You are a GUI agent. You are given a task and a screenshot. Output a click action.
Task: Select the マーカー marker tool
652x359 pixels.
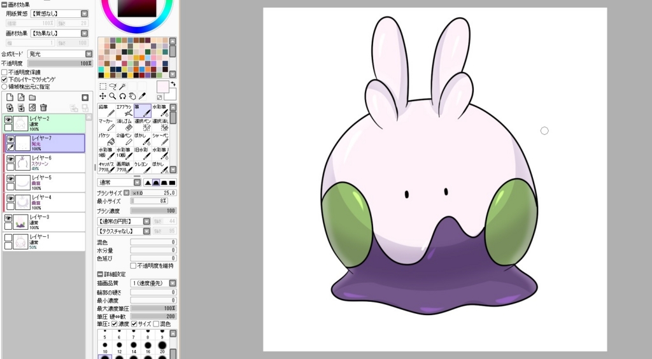coord(106,125)
